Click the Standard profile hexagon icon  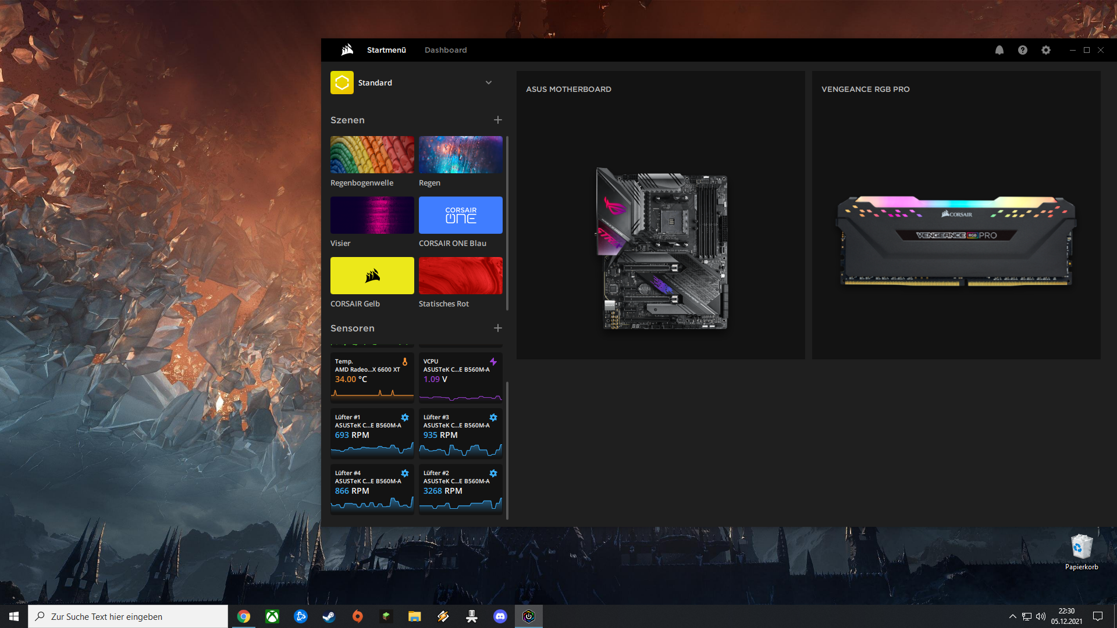[342, 83]
